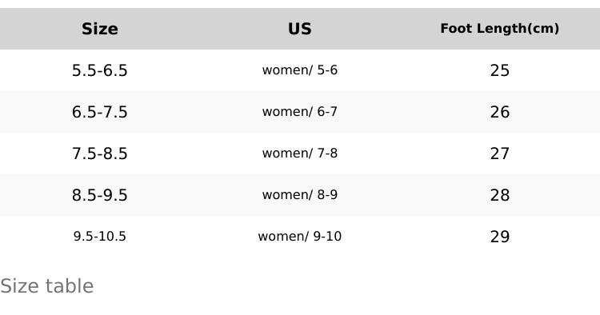Click the women/ 9-10 US cell

300,237
